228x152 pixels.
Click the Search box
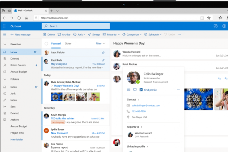(76, 26)
